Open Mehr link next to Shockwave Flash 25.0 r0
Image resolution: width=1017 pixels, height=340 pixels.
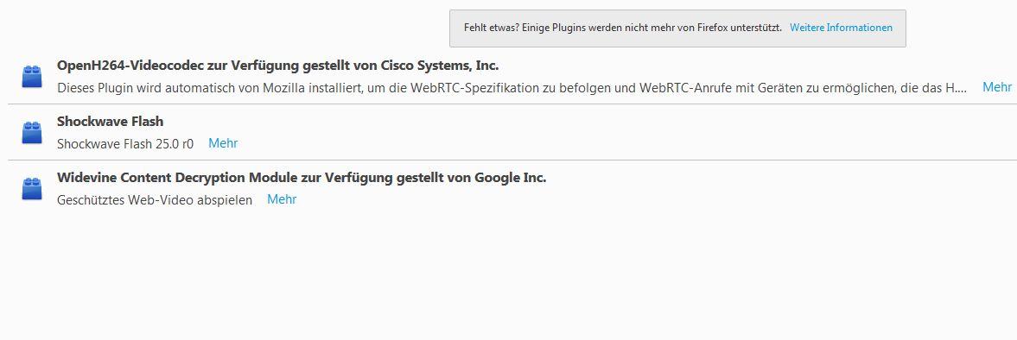click(x=223, y=143)
